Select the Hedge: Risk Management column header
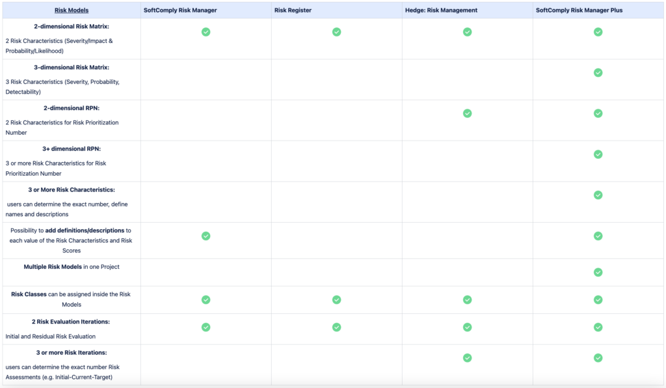 (x=442, y=10)
